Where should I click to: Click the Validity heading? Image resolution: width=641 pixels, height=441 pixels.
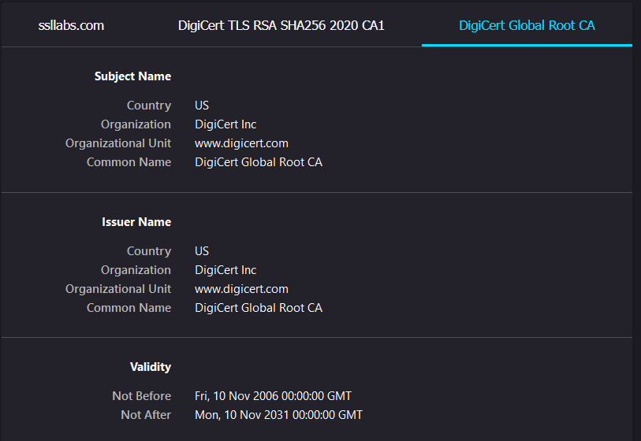coord(151,367)
